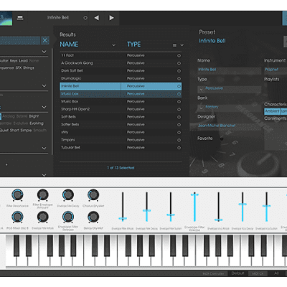Screen dimensions: 287x287
Task: Mark Dark Soft Bell row's circle
Action: 179,71
